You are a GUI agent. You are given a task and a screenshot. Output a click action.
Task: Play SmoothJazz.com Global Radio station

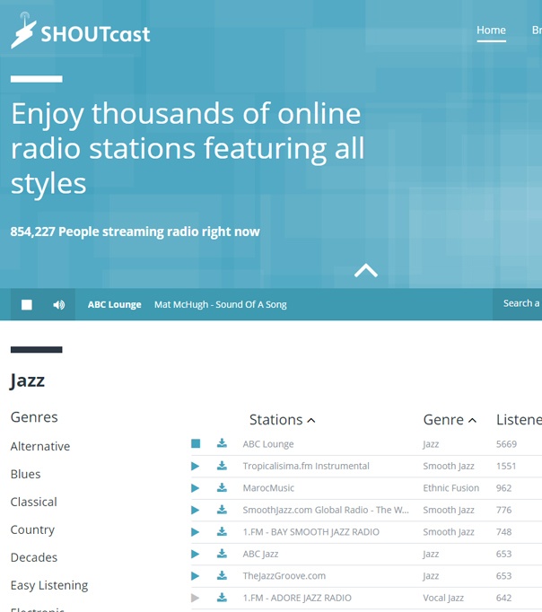[195, 510]
